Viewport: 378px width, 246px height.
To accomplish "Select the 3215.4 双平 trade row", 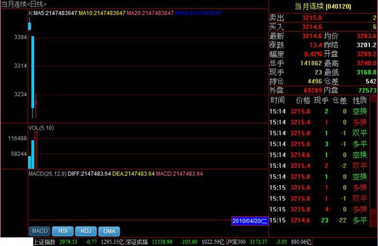I will point(318,166).
